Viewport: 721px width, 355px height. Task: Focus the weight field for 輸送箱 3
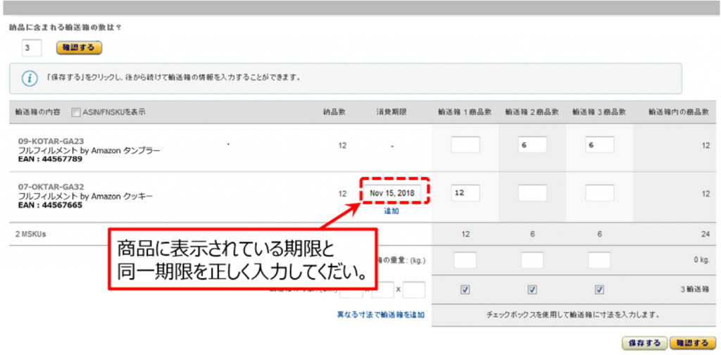599,260
